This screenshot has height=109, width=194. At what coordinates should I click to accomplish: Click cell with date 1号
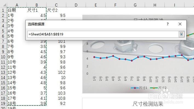click(17, 15)
